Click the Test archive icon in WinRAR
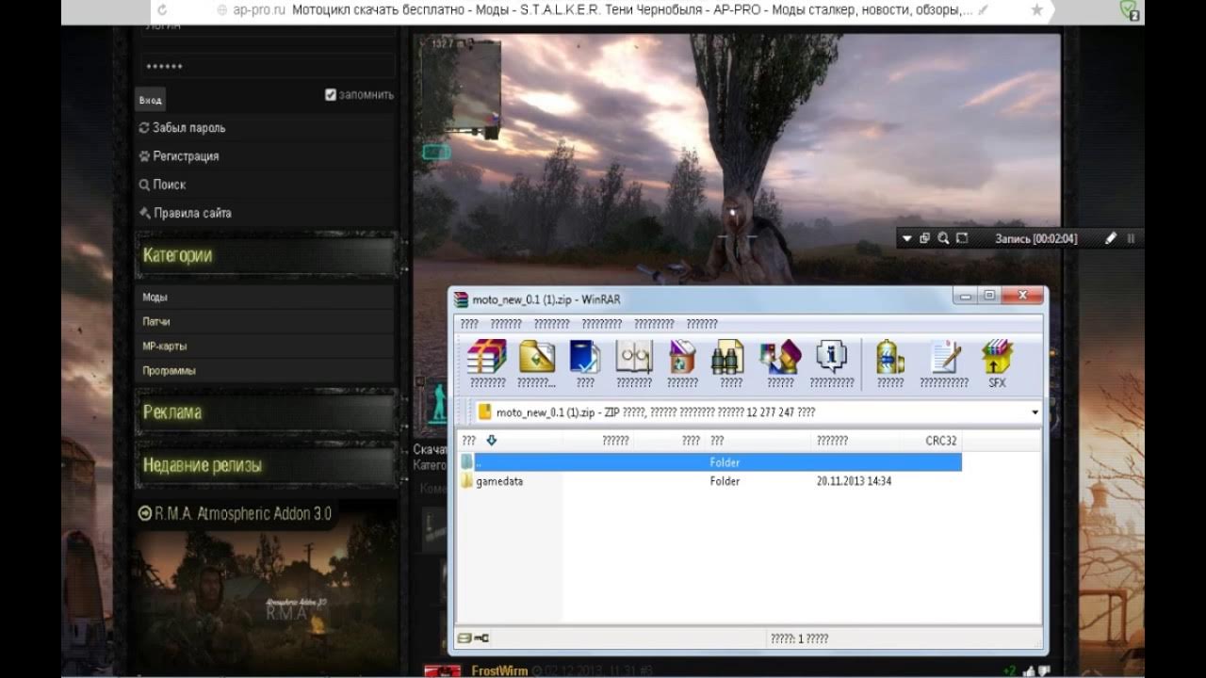The height and width of the screenshot is (678, 1206). 585,358
